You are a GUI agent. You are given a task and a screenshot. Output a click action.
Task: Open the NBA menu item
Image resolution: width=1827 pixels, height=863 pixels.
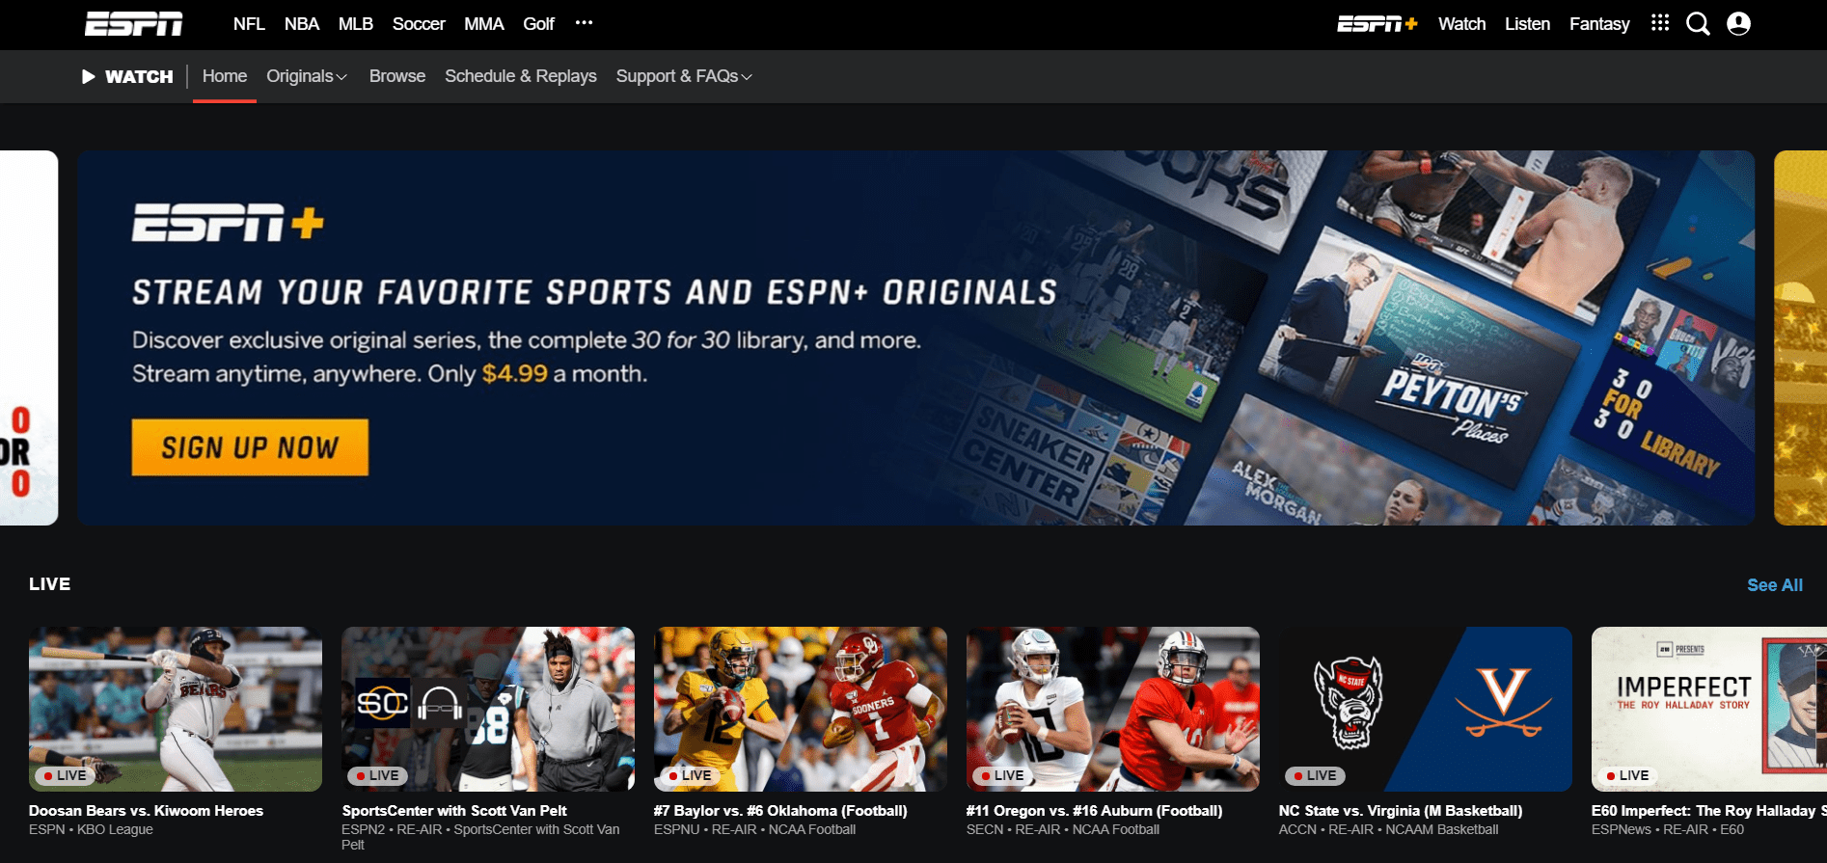click(x=302, y=24)
